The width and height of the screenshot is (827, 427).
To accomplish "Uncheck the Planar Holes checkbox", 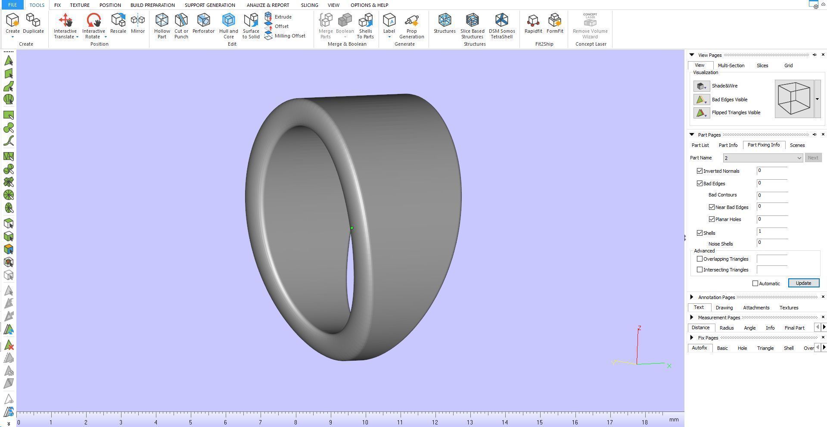I will [x=712, y=219].
